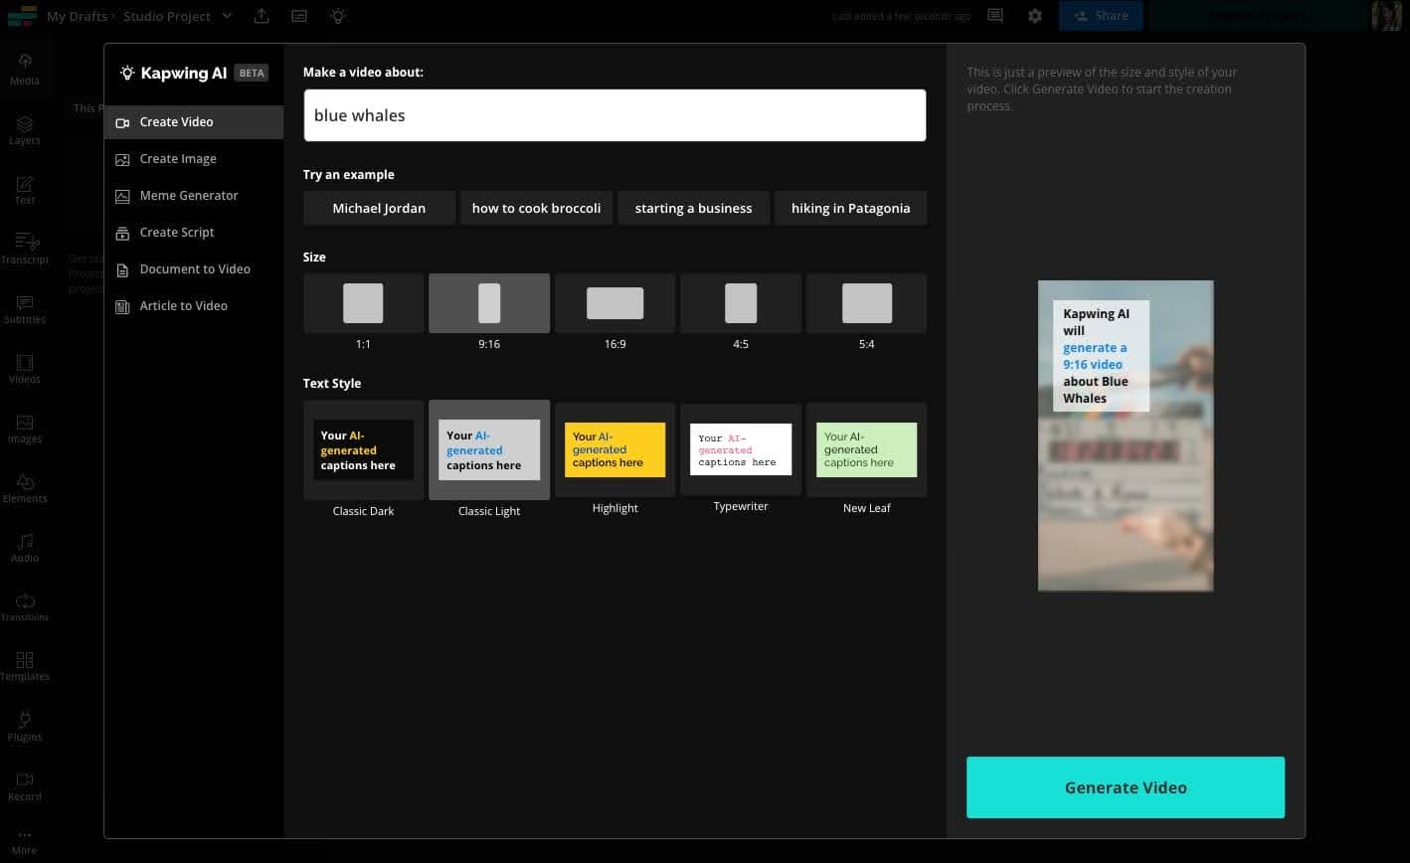Try the 'how to cook broccoli' example

click(x=536, y=208)
